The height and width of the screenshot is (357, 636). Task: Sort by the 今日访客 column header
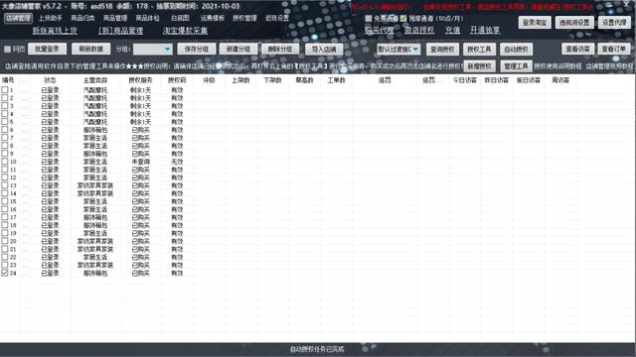(465, 80)
